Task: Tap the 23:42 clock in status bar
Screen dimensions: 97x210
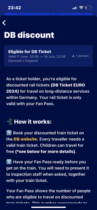Action: [14, 8]
